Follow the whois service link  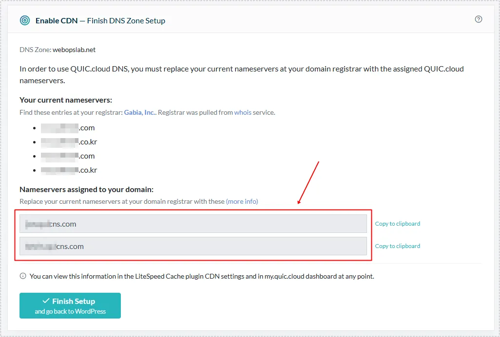click(x=243, y=112)
